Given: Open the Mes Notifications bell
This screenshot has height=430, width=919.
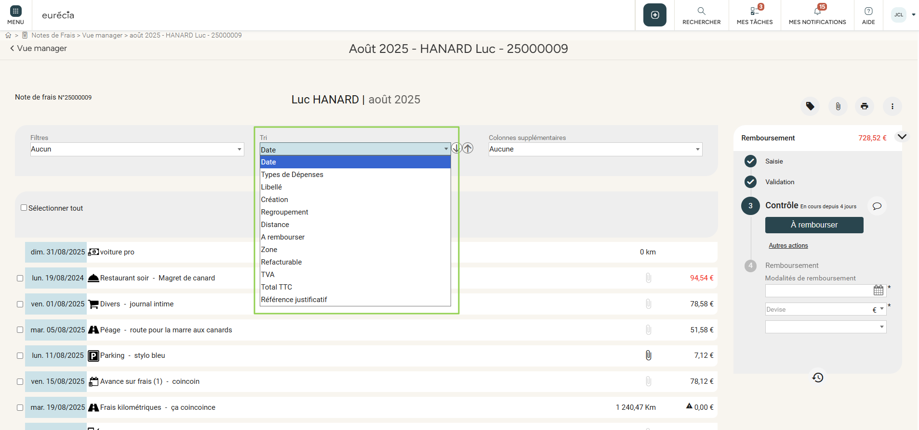Looking at the screenshot, I should pyautogui.click(x=817, y=15).
